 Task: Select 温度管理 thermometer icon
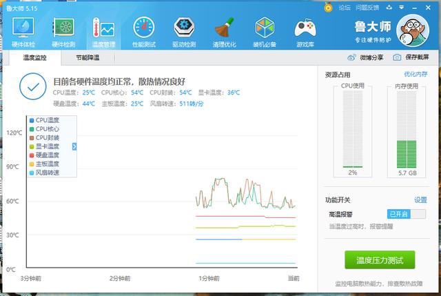pos(103,28)
